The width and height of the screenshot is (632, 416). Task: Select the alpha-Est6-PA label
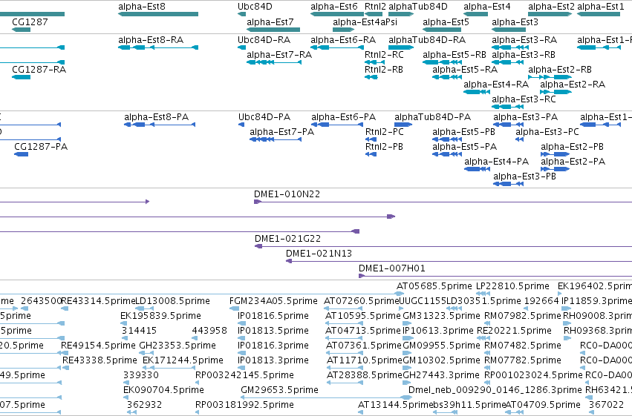click(x=343, y=117)
